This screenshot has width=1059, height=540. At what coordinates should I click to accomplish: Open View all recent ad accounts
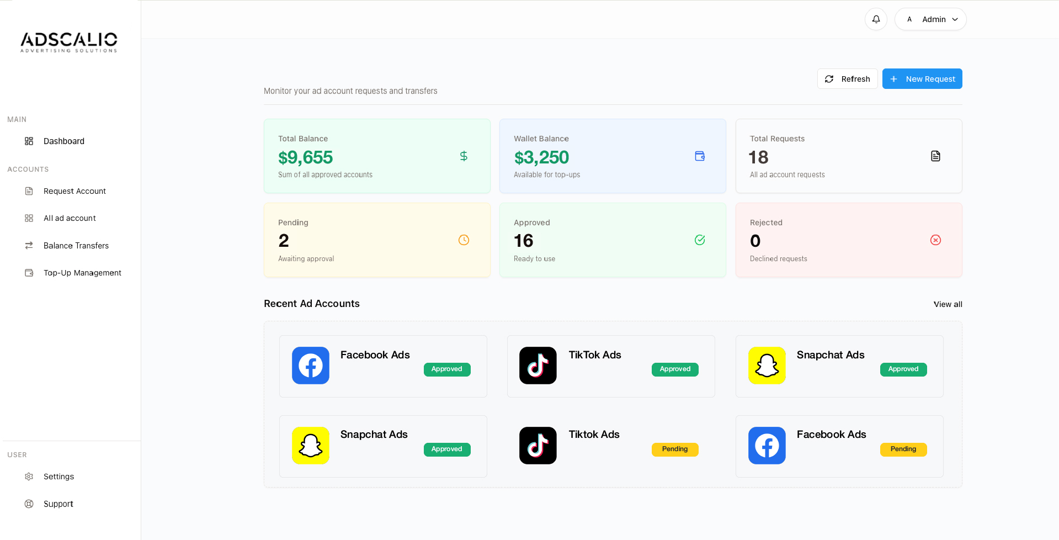tap(948, 304)
